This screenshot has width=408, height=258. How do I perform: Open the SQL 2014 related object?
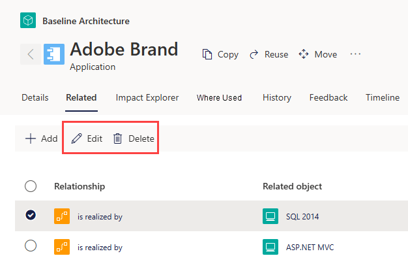click(302, 216)
